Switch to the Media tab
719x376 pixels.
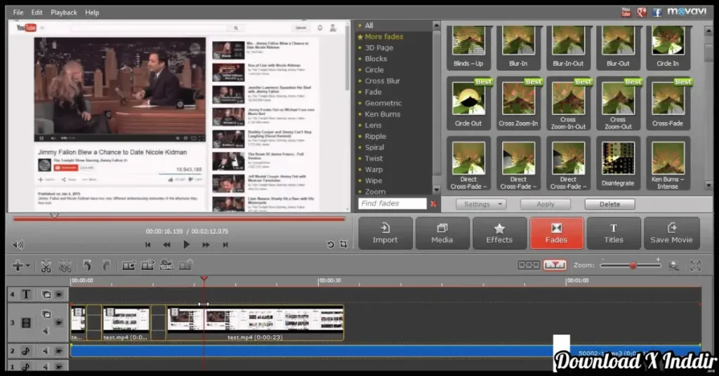[x=442, y=233]
